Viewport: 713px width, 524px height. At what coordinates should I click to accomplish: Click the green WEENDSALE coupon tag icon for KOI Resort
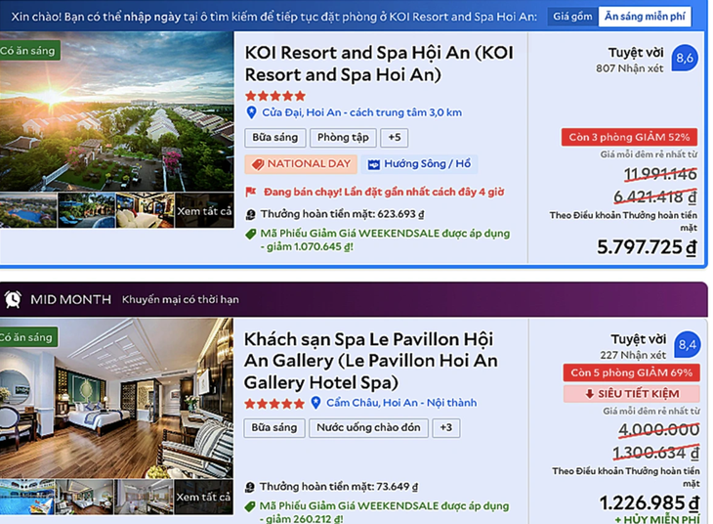coord(251,235)
